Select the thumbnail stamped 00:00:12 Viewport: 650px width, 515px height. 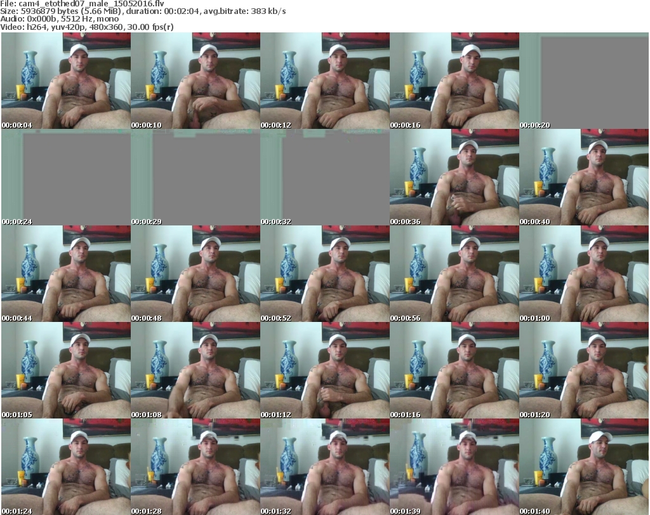325,81
